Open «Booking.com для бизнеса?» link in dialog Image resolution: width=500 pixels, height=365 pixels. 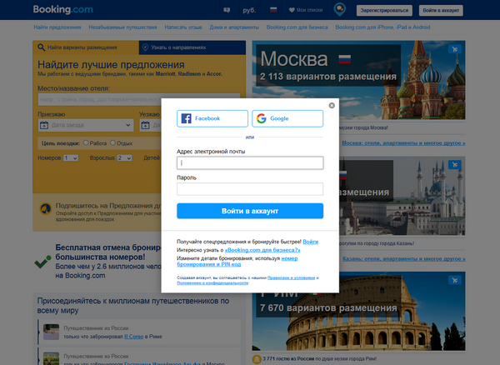(262, 250)
